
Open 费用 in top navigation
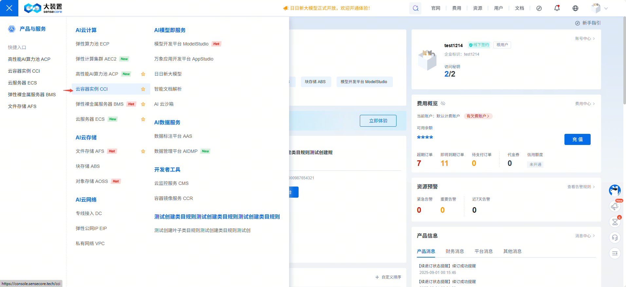[457, 8]
